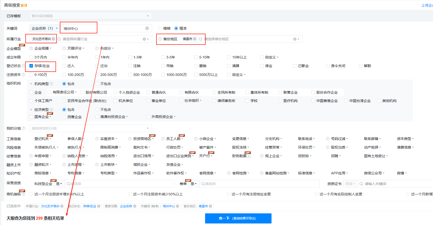
Task: Click the help icon next to 登记状态
Action: pyautogui.click(x=24, y=66)
